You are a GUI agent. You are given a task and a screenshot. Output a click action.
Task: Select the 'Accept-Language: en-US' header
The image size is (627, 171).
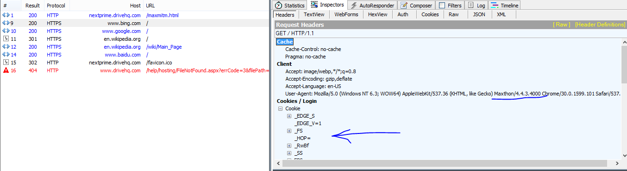[313, 86]
